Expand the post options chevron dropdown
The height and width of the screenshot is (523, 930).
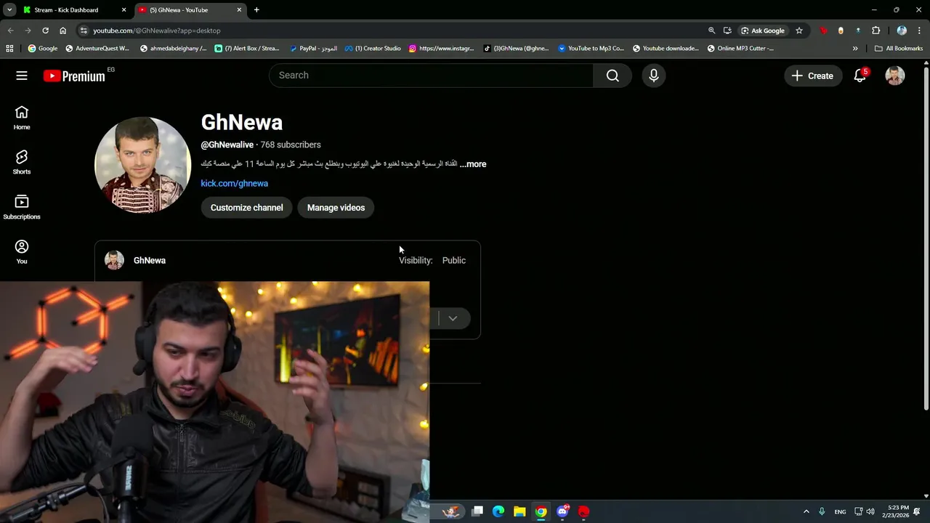453,318
